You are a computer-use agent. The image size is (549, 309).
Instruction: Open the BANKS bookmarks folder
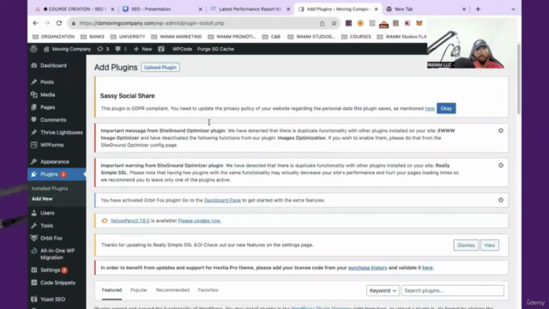(x=93, y=36)
